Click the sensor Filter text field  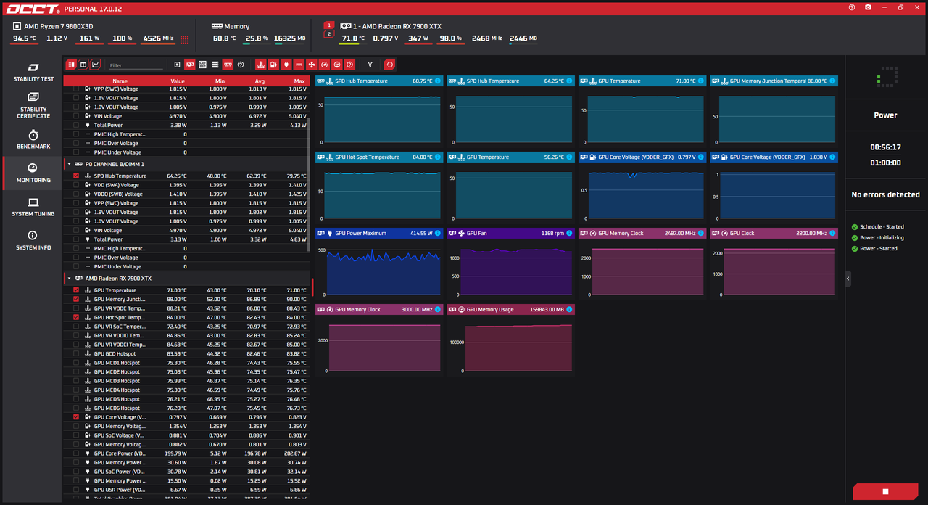(136, 65)
